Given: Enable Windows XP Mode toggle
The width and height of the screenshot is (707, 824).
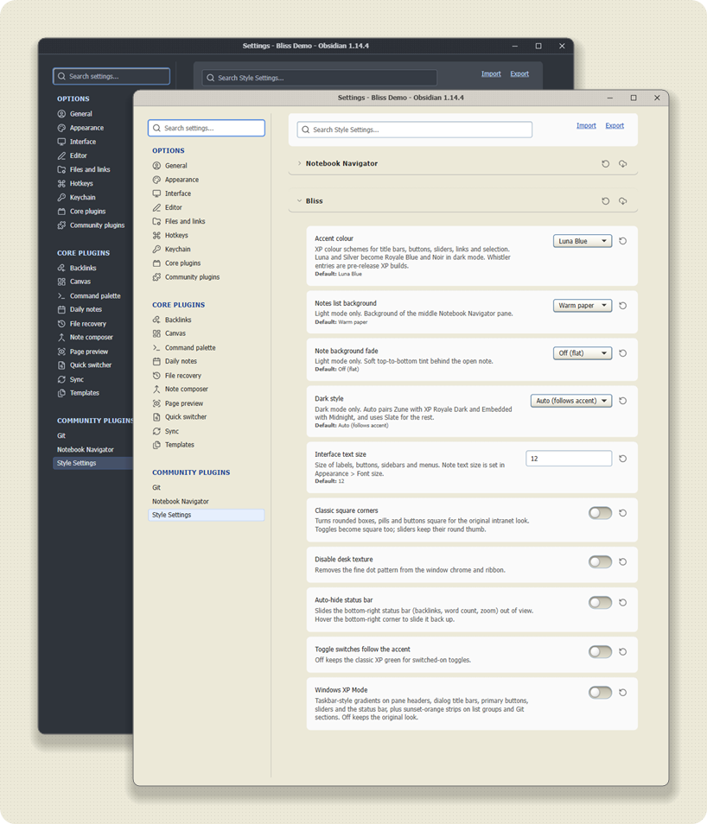Looking at the screenshot, I should (600, 693).
